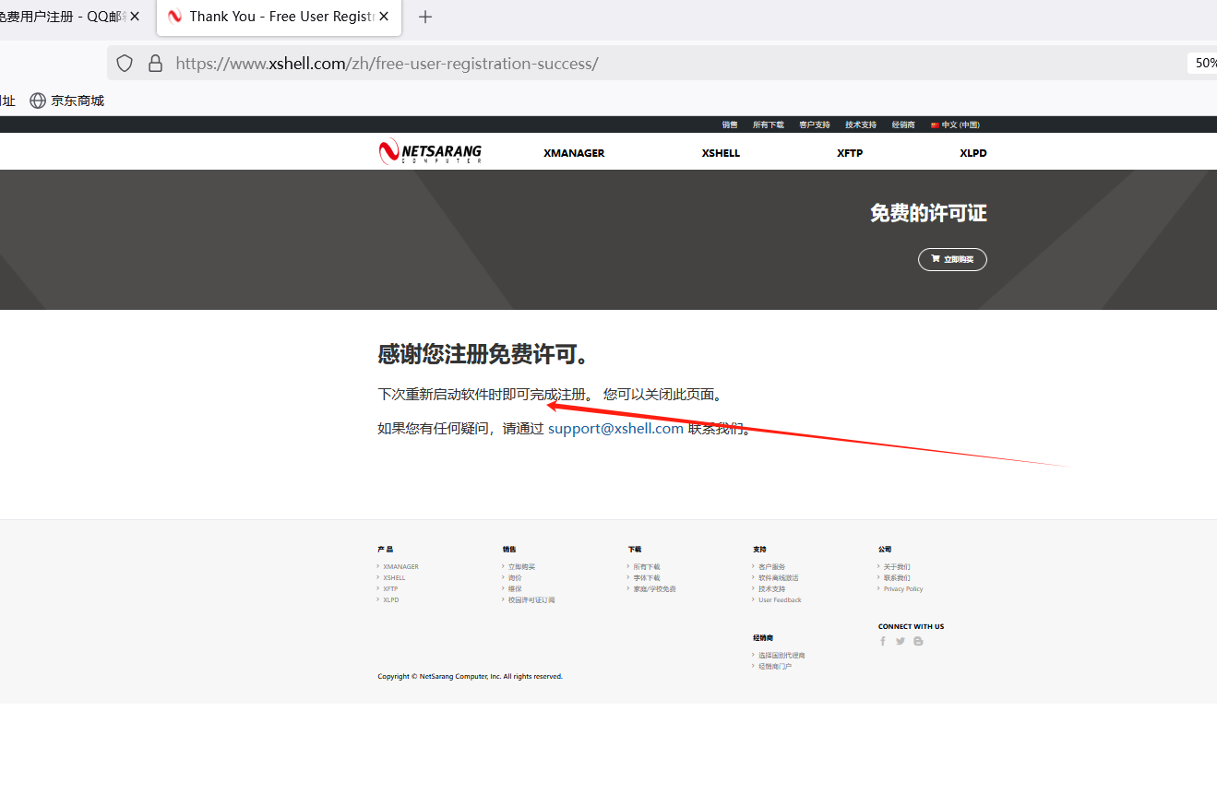
Task: Open 客户支持 in the top bar
Action: point(815,124)
